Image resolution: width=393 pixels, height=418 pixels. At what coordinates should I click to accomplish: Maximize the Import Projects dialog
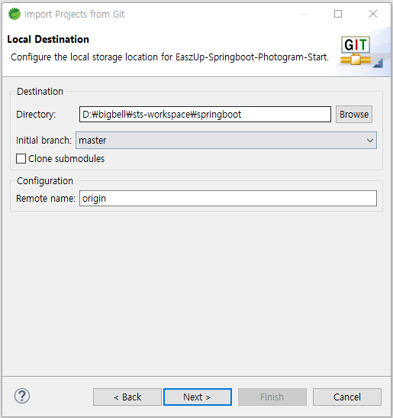(x=338, y=14)
